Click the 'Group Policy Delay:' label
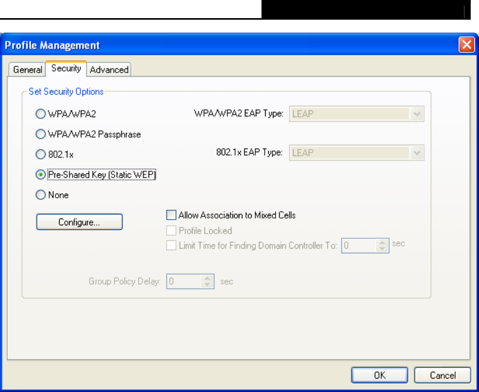The height and width of the screenshot is (392, 479). (x=124, y=281)
